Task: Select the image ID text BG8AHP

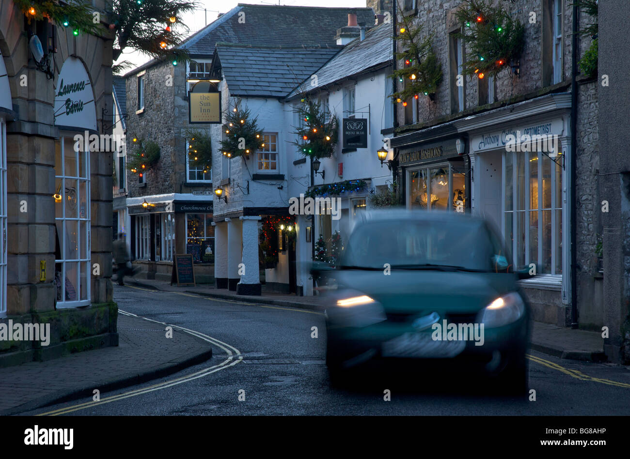Action: [x=592, y=430]
